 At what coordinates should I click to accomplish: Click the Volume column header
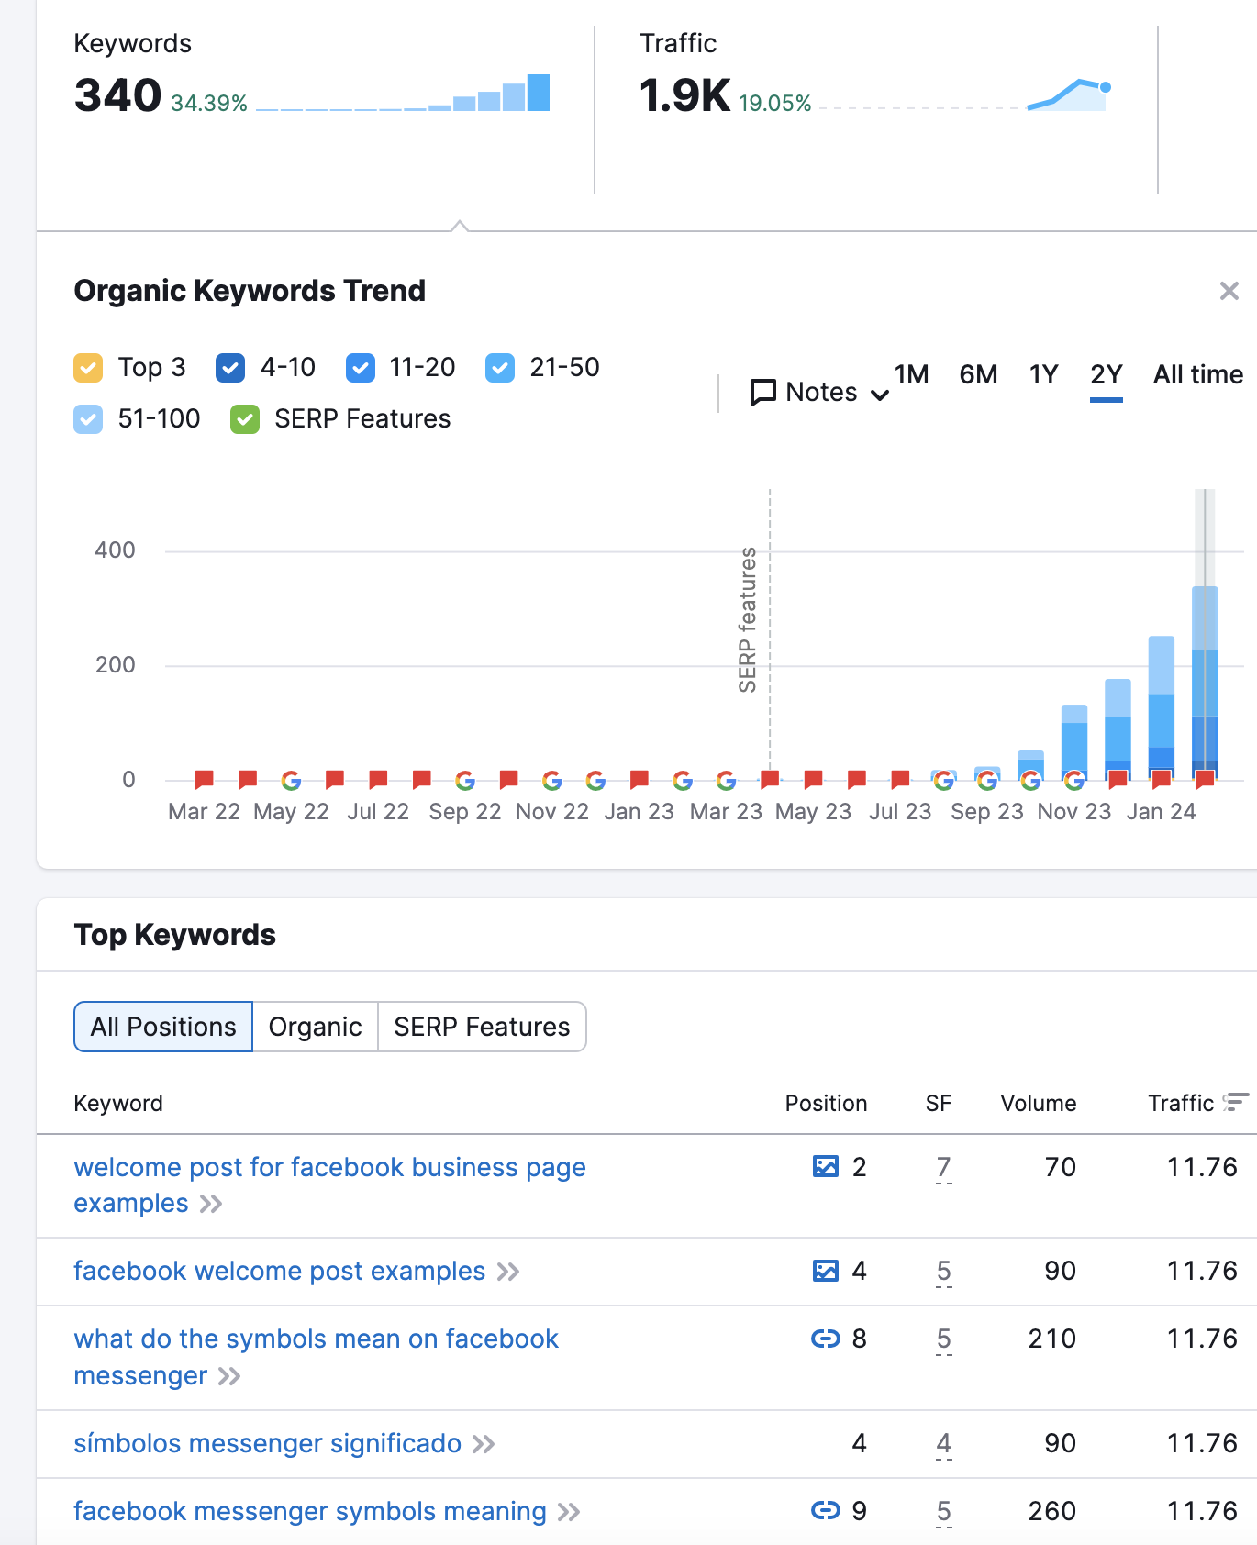point(1038,1103)
